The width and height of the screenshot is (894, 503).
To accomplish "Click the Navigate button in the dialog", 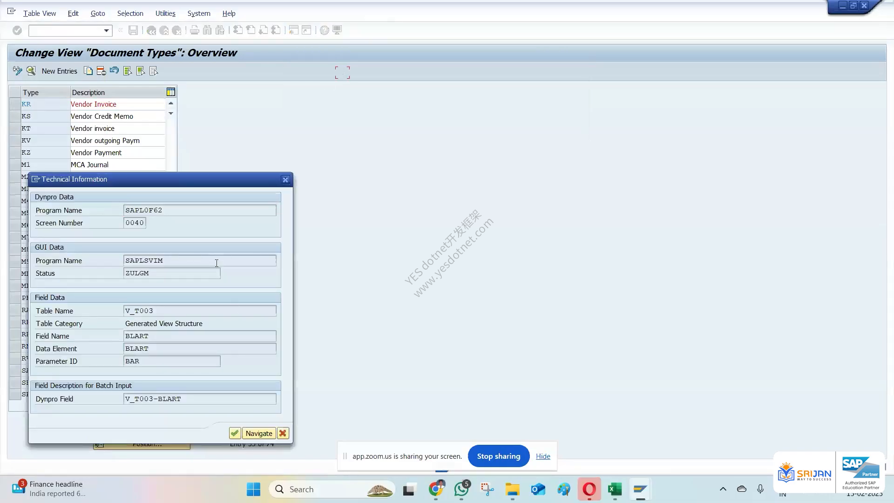I will click(259, 434).
